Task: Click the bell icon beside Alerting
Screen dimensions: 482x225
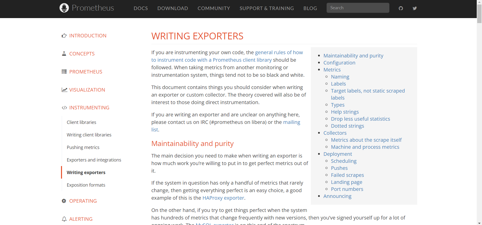Action: 64,219
